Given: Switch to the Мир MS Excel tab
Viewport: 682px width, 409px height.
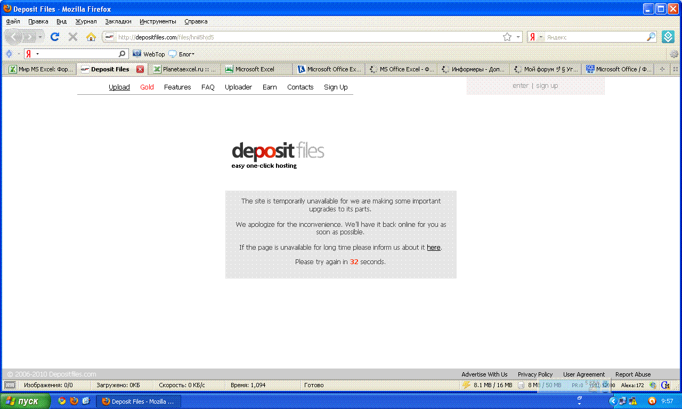Looking at the screenshot, I should coord(40,69).
